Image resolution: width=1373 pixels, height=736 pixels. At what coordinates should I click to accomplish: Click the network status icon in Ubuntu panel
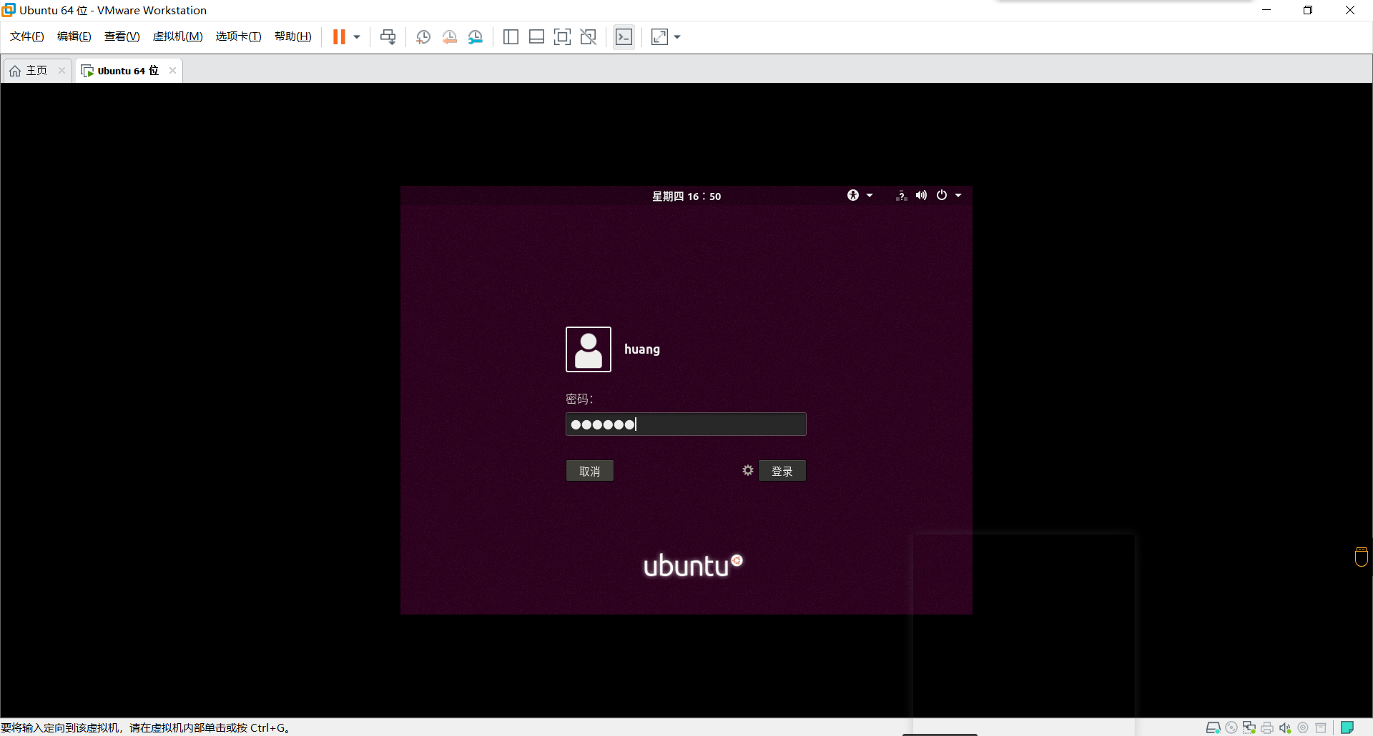[x=901, y=195]
